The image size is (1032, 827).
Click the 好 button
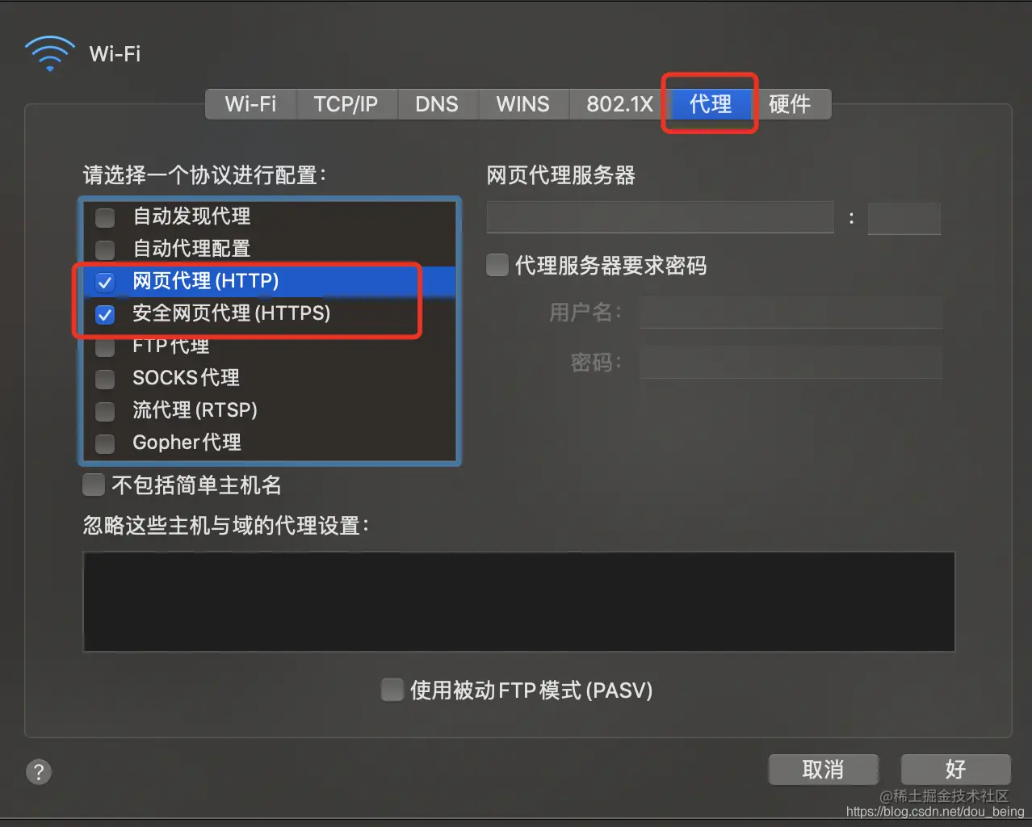point(955,770)
